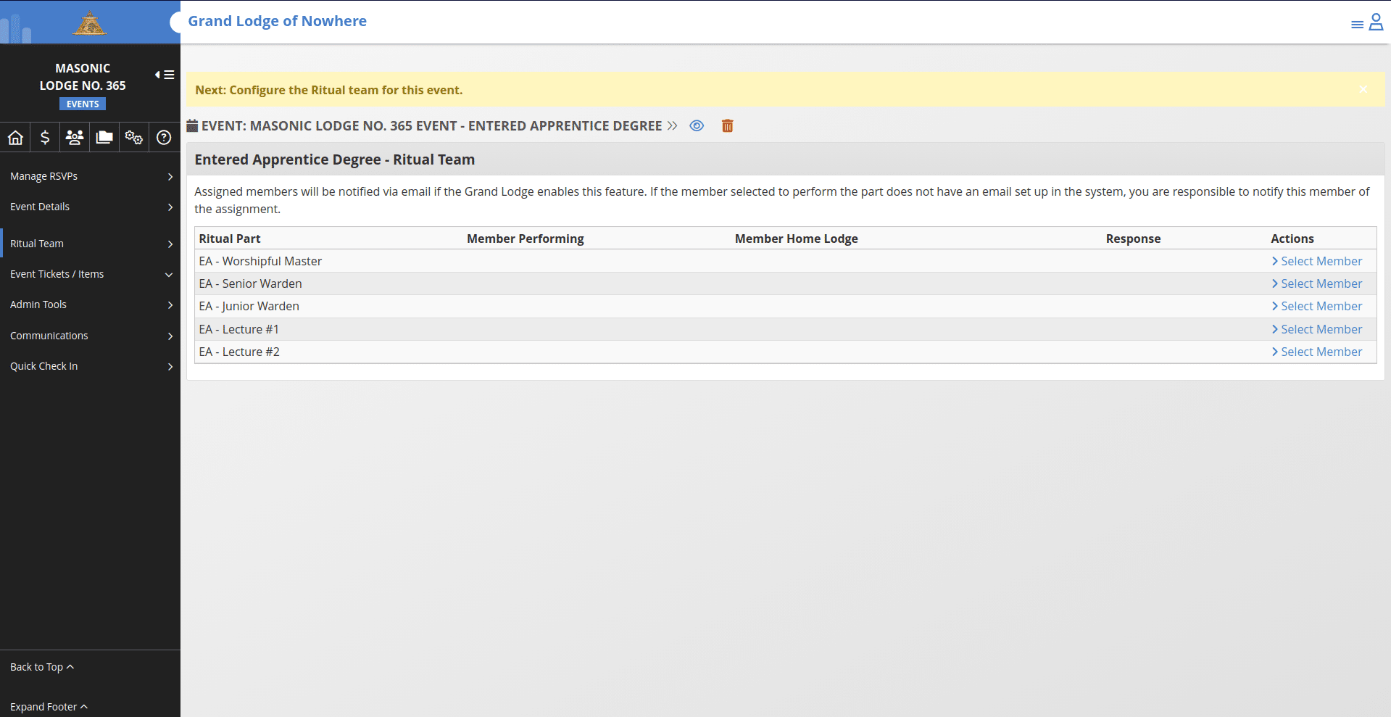This screenshot has width=1391, height=717.
Task: Dismiss the yellow ritual team notice
Action: tap(1363, 89)
